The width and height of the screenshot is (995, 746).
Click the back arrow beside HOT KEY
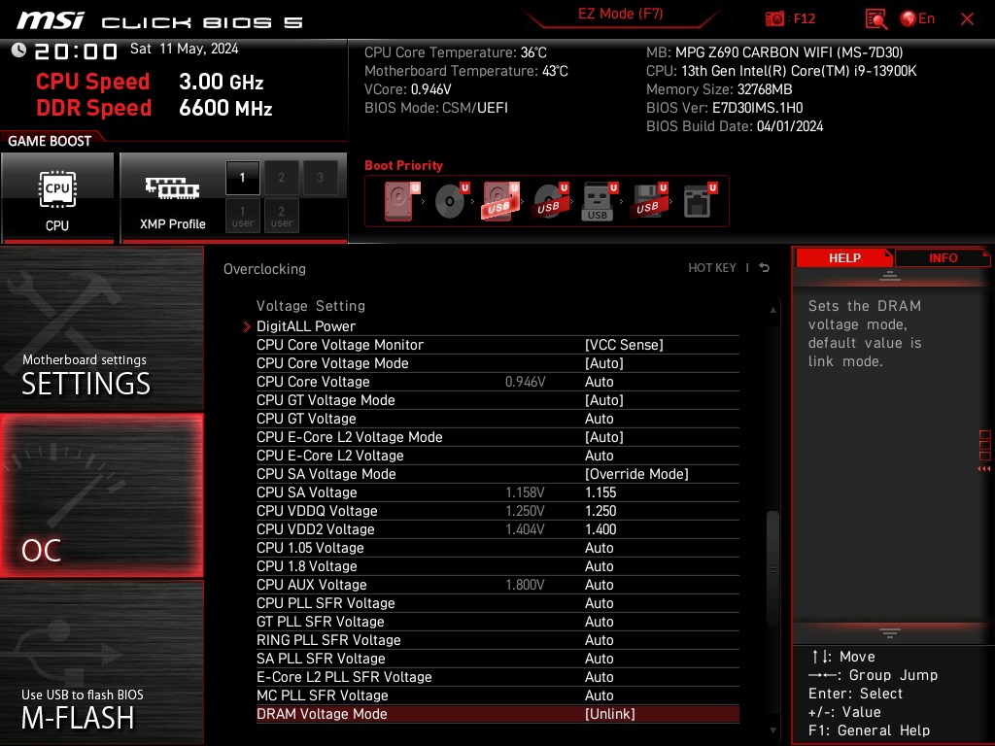pos(764,268)
